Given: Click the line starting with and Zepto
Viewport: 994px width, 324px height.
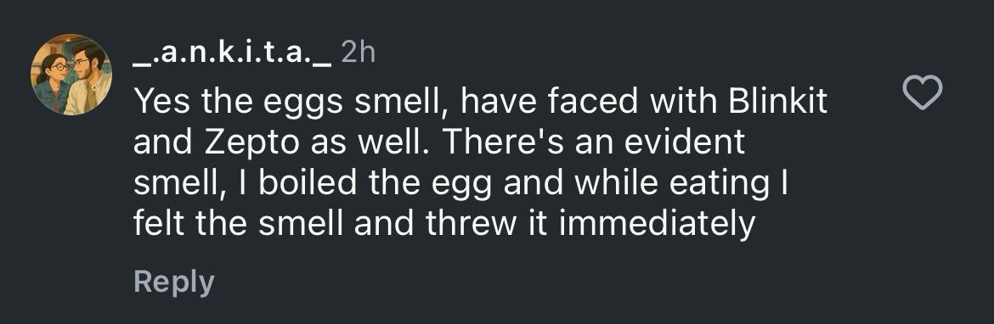Looking at the screenshot, I should pos(438,143).
